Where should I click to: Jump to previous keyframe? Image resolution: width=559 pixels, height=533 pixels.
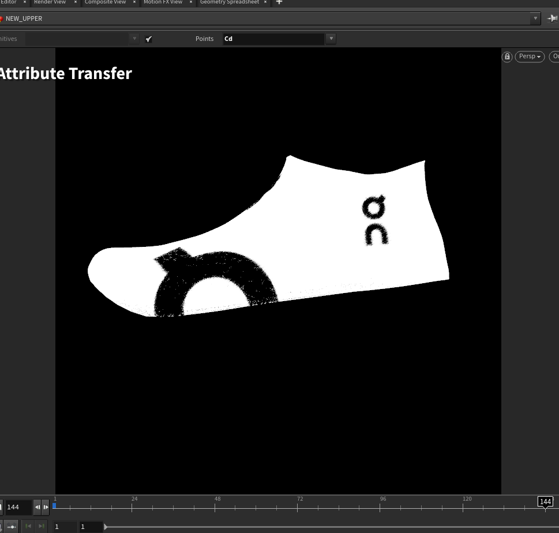point(28,526)
